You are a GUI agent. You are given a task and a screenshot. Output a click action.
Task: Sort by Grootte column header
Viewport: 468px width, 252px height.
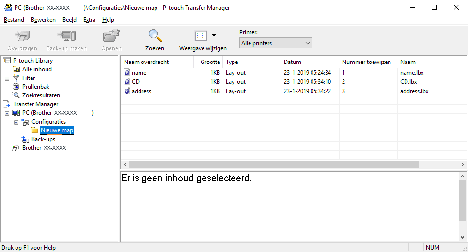tap(208, 62)
